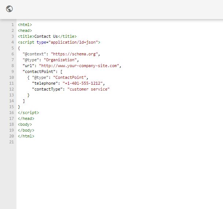
Task: Click the closing brace on line 13
Action: 29,95
